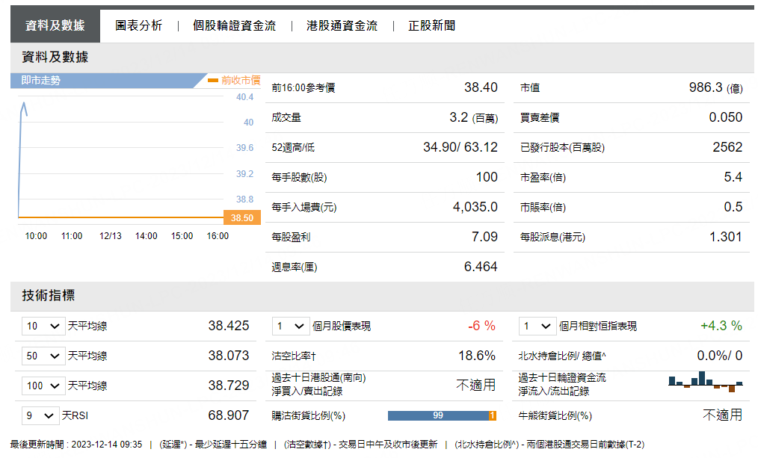The image size is (758, 458).
Task: Switch to the 圖表分析 tab
Action: pyautogui.click(x=138, y=25)
